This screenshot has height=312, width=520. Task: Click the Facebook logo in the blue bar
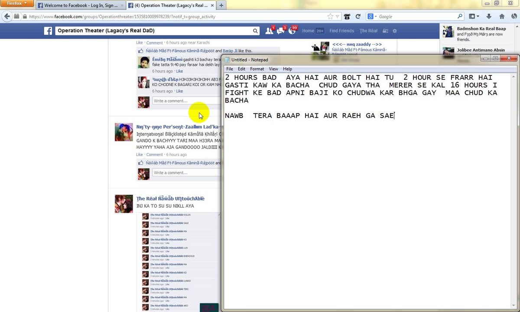(48, 31)
